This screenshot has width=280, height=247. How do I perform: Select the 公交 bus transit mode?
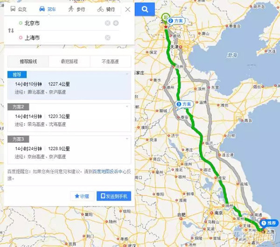coord(18,9)
